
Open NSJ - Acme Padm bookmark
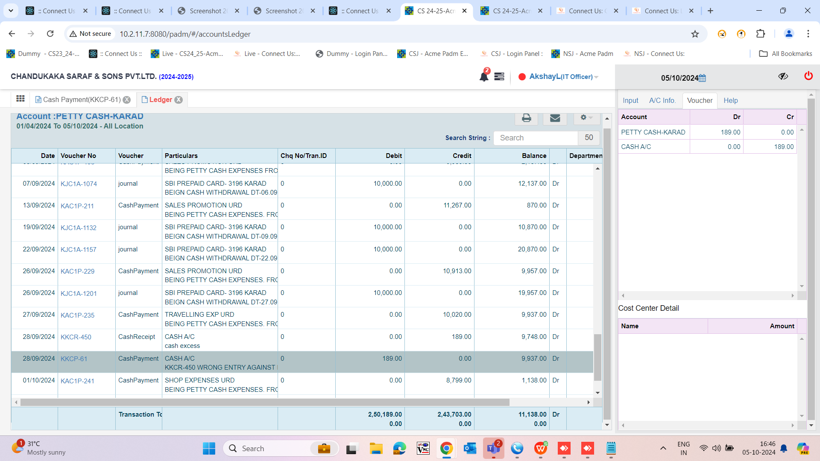pos(582,54)
